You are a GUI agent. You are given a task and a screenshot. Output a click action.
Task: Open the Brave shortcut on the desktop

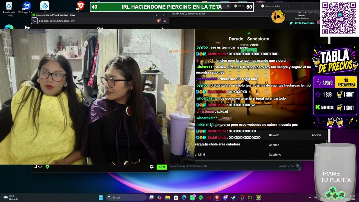coord(81,7)
